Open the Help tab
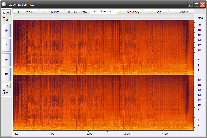Viewport: 207px width, 138px height. point(155,12)
